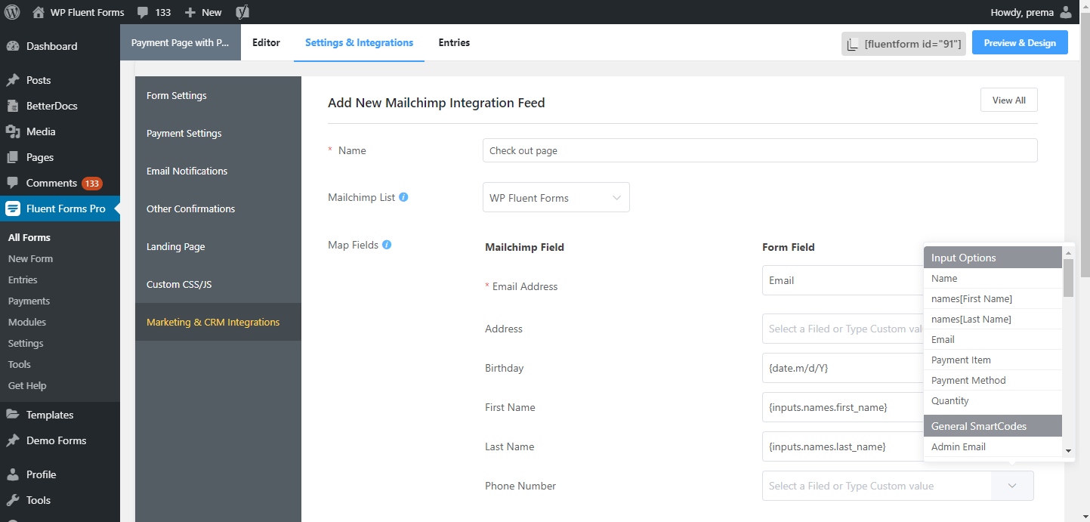Select names[First Name] from Input Options

[x=971, y=299]
